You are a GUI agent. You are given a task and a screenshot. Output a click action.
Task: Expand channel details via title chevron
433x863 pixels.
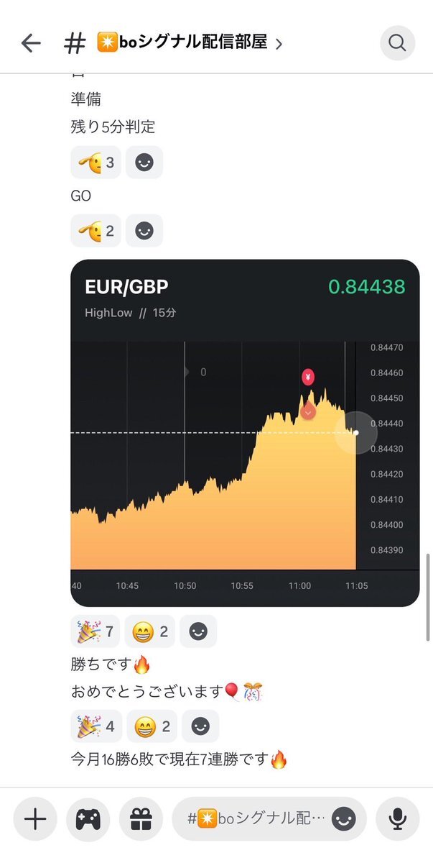tap(279, 44)
